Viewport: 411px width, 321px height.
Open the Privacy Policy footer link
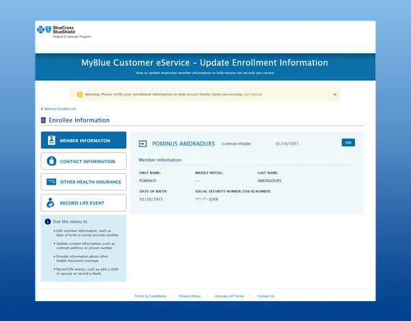[x=190, y=296]
